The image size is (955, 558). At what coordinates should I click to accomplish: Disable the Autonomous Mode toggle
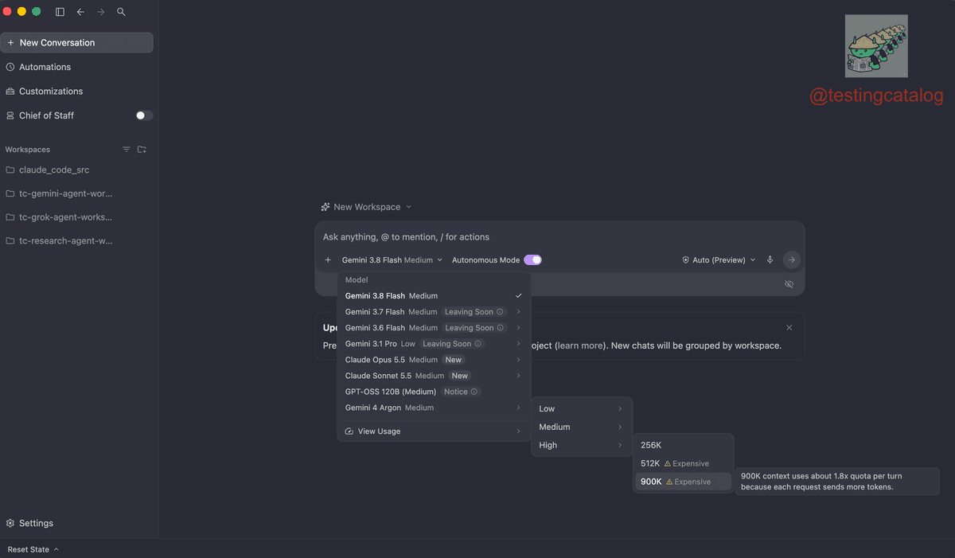tap(532, 259)
